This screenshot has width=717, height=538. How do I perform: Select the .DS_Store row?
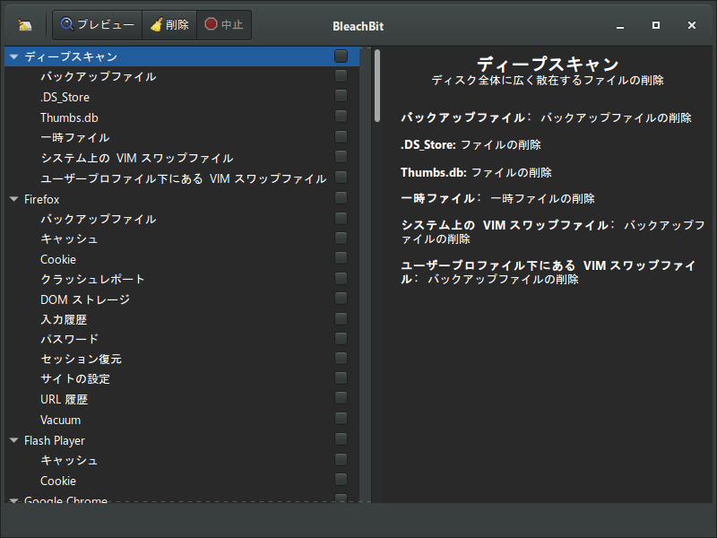(182, 97)
